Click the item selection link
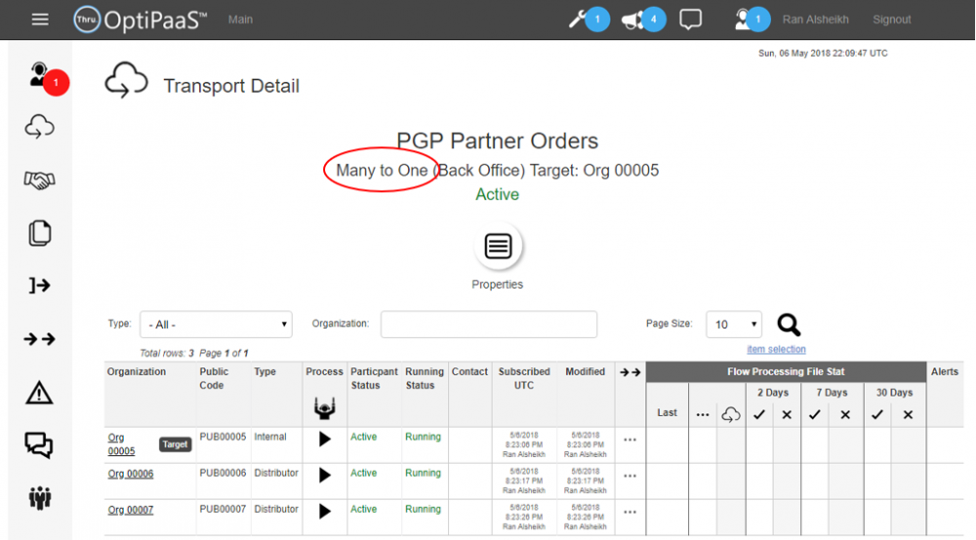The height and width of the screenshot is (540, 976). (x=776, y=349)
